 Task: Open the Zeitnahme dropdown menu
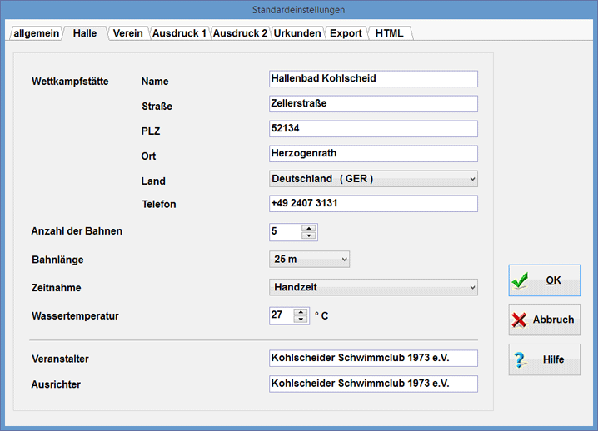pos(472,288)
